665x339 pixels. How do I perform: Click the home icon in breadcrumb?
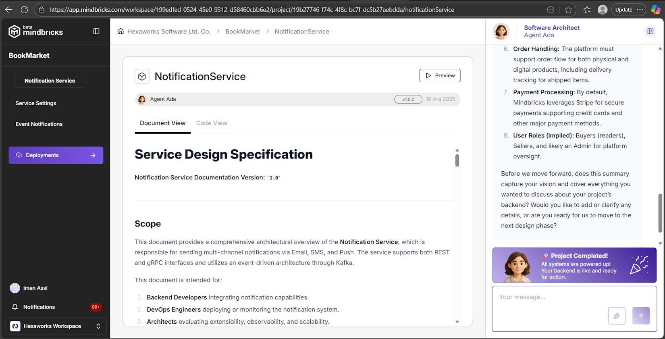(121, 31)
